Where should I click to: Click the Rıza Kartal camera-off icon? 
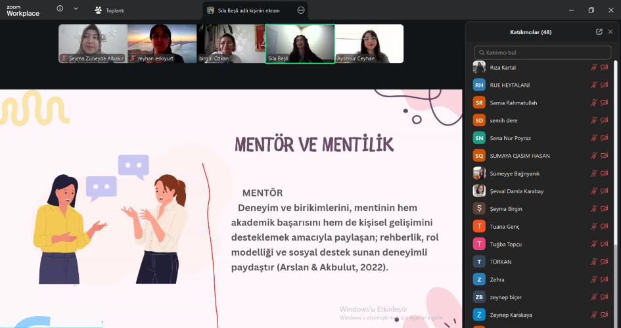[605, 67]
